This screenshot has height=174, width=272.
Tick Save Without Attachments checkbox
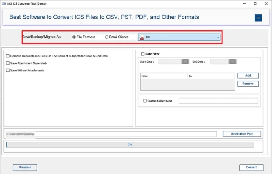point(8,70)
